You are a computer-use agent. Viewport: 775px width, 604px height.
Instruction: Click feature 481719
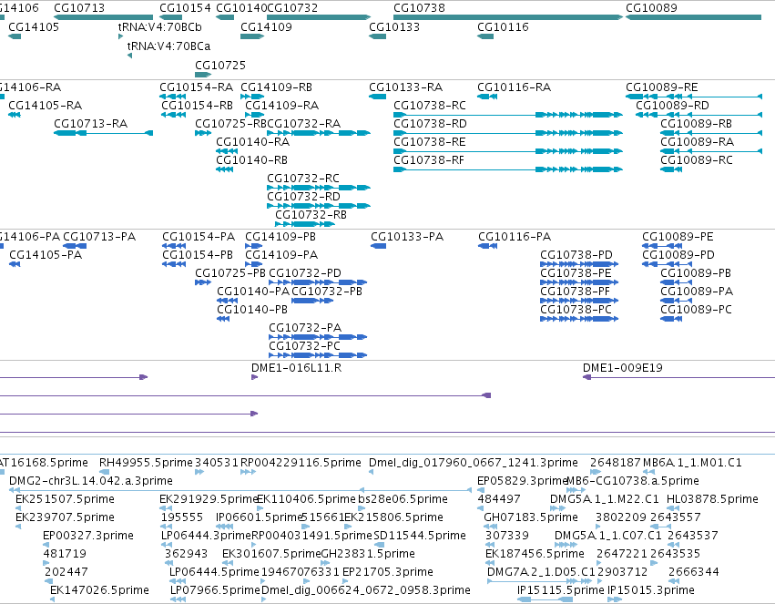(65, 554)
